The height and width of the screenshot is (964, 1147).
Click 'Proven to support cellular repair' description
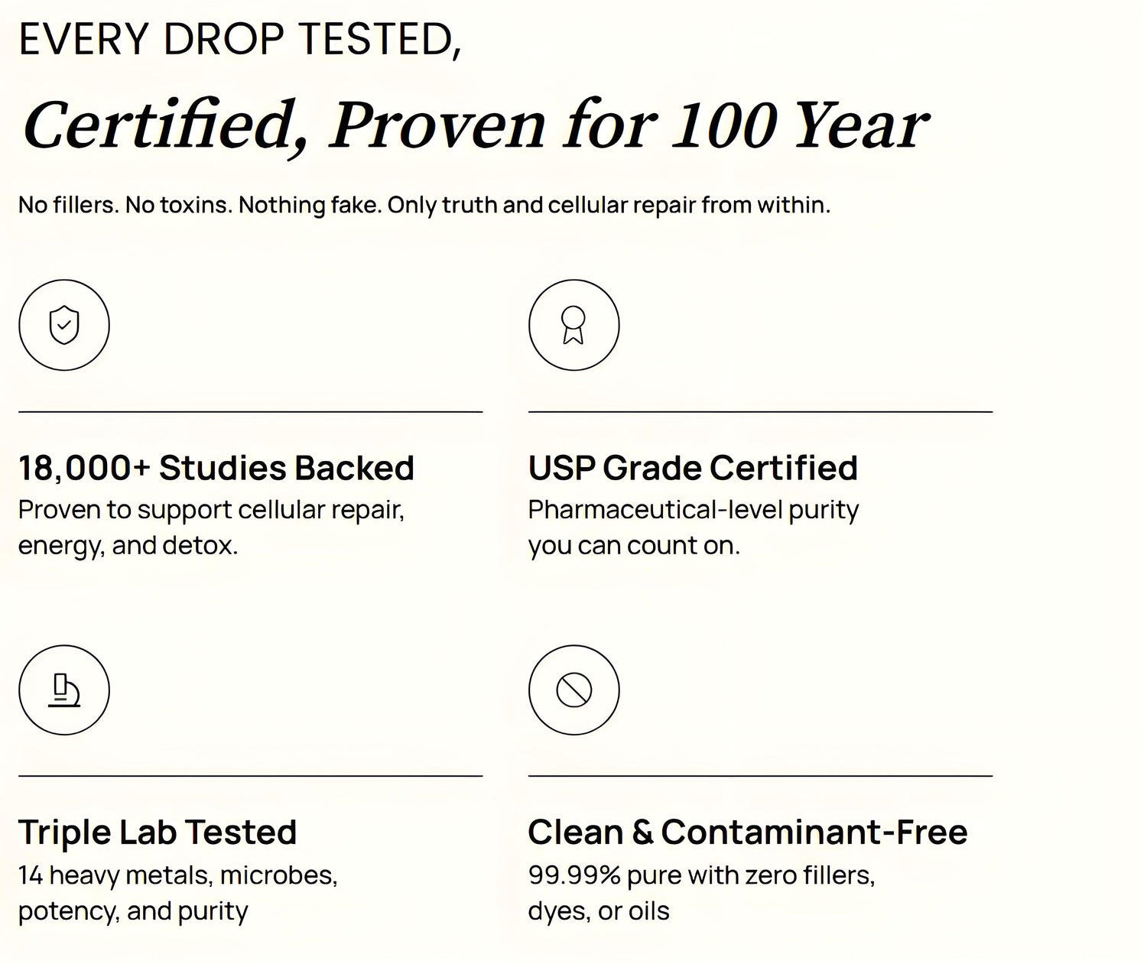point(211,510)
